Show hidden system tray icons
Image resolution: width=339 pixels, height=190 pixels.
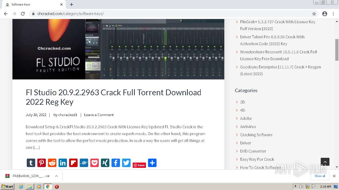295,187
